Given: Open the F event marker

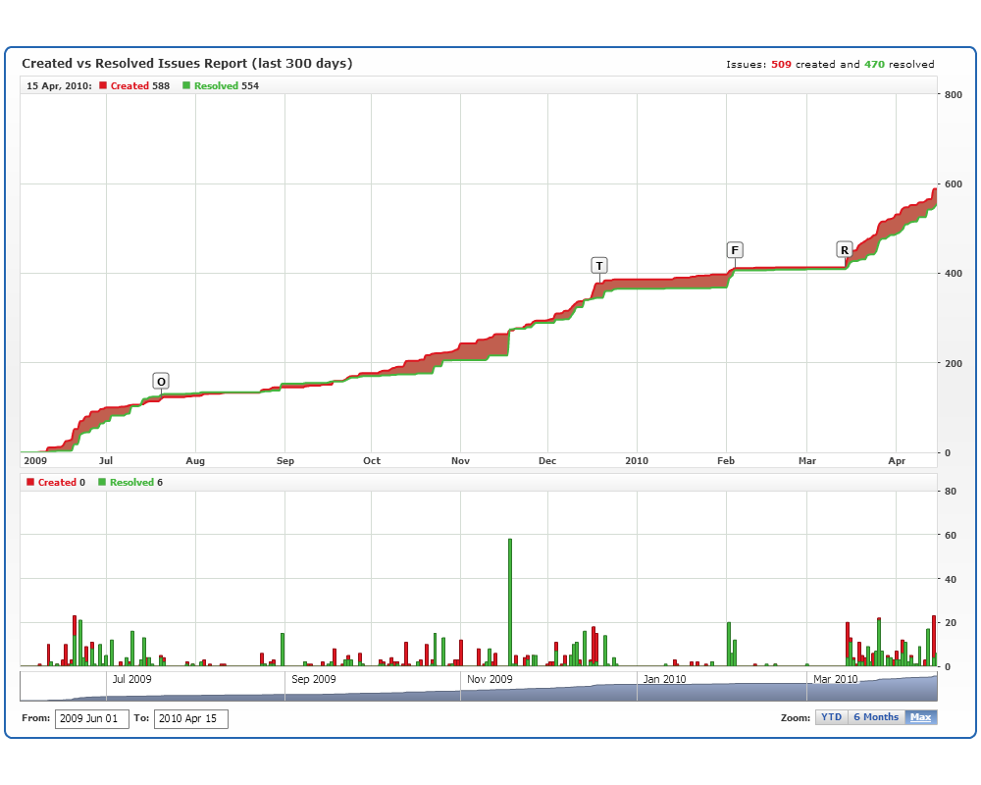Looking at the screenshot, I should pyautogui.click(x=735, y=249).
